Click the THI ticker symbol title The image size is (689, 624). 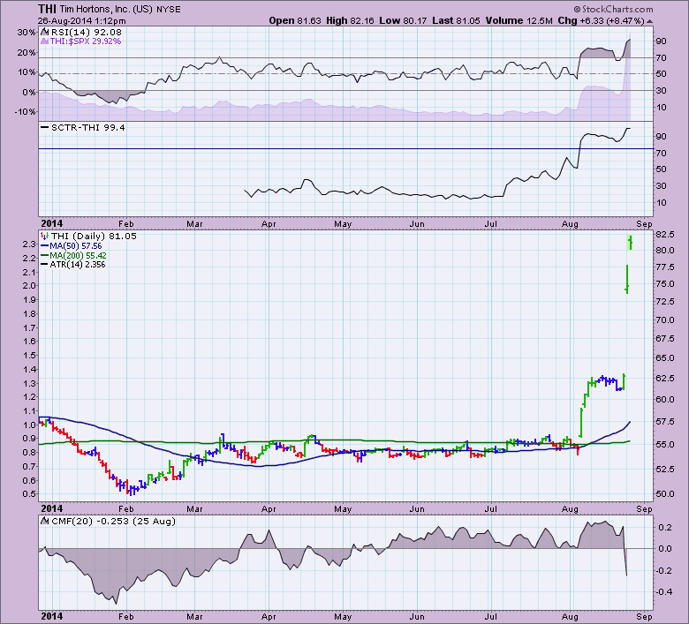47,9
